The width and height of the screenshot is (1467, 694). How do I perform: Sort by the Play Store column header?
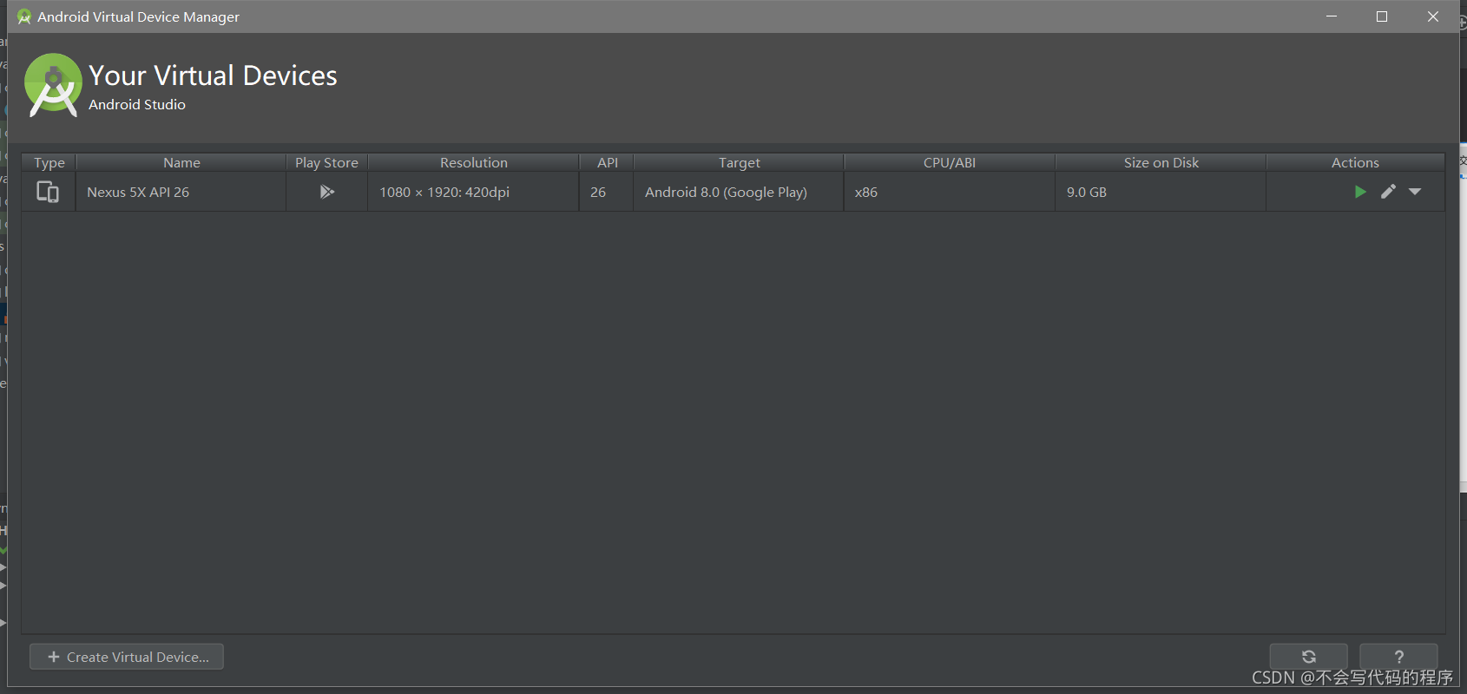click(x=326, y=162)
